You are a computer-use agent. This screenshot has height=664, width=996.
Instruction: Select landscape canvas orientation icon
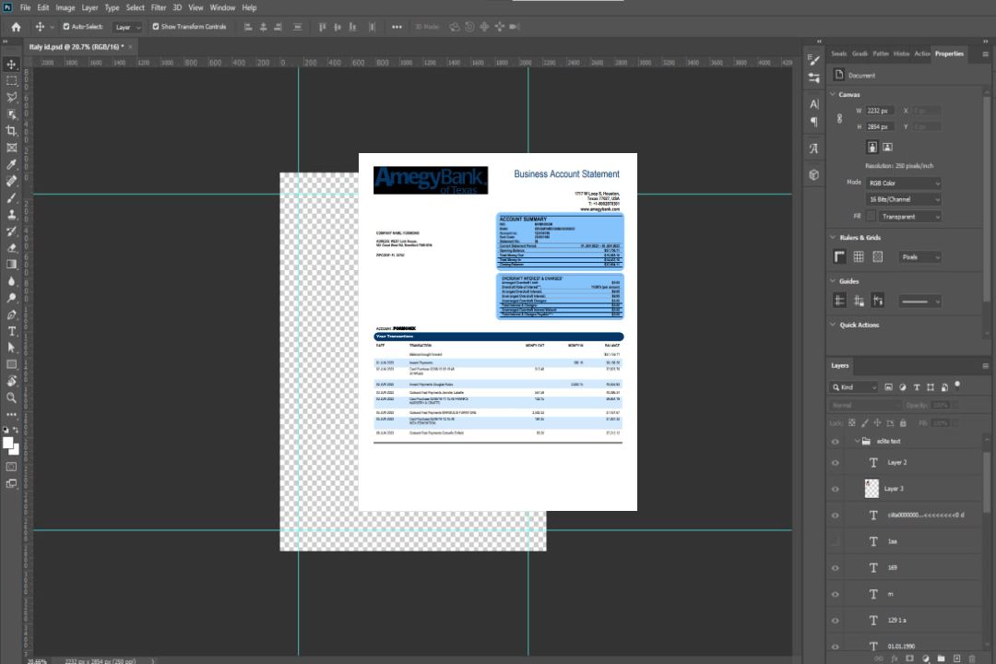coord(887,148)
